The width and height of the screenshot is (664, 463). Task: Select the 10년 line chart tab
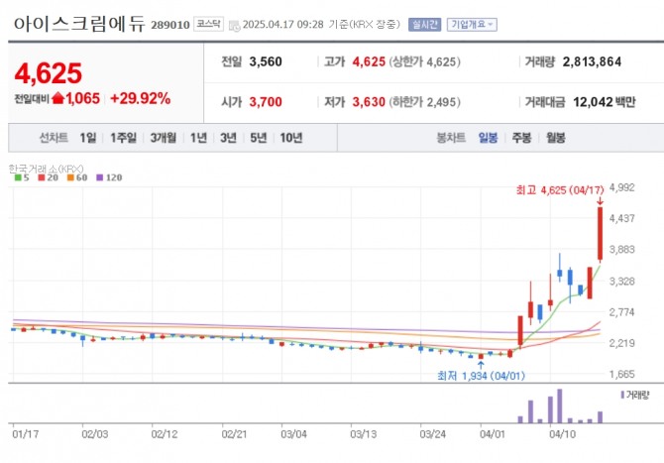point(291,138)
